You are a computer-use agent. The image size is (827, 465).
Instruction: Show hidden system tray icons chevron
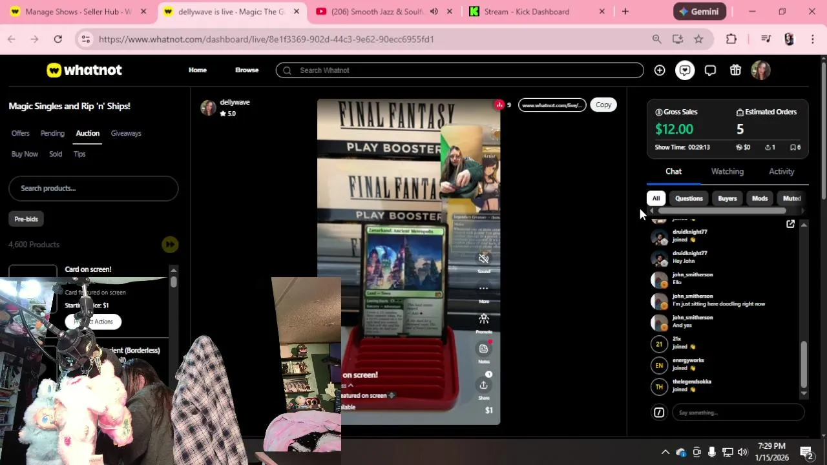point(665,452)
